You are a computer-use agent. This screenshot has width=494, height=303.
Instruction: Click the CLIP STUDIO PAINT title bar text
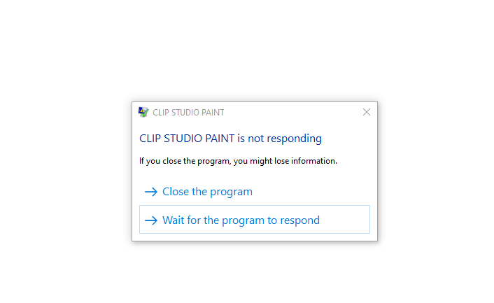(x=188, y=112)
